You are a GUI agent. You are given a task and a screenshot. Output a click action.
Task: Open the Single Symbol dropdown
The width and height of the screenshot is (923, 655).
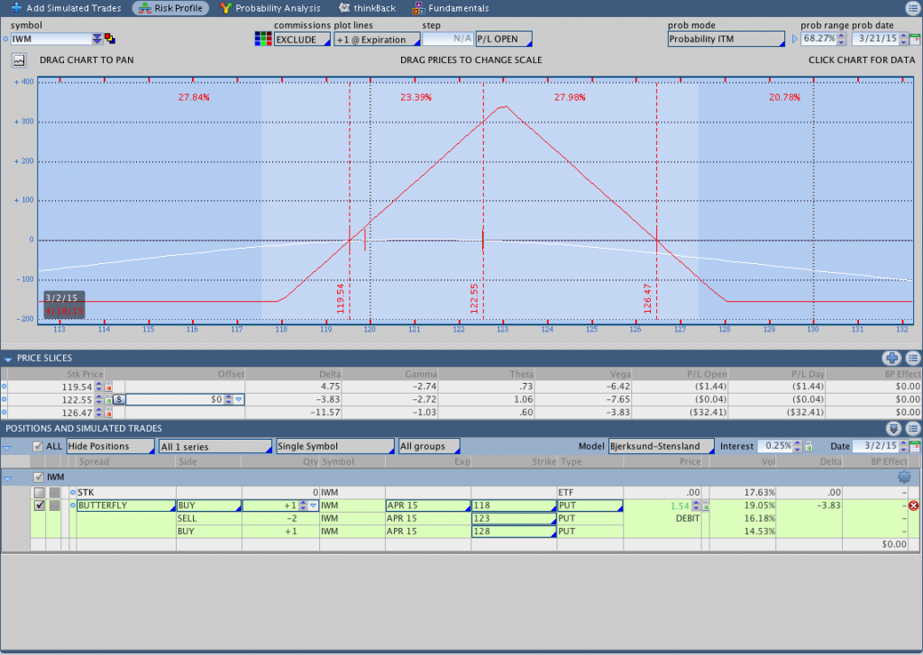click(335, 446)
